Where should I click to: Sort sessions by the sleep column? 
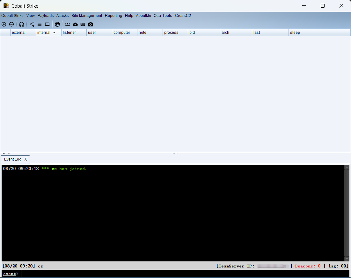tap(319, 33)
